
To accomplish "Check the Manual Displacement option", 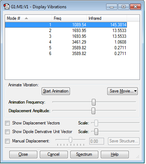I will coord(8,141).
